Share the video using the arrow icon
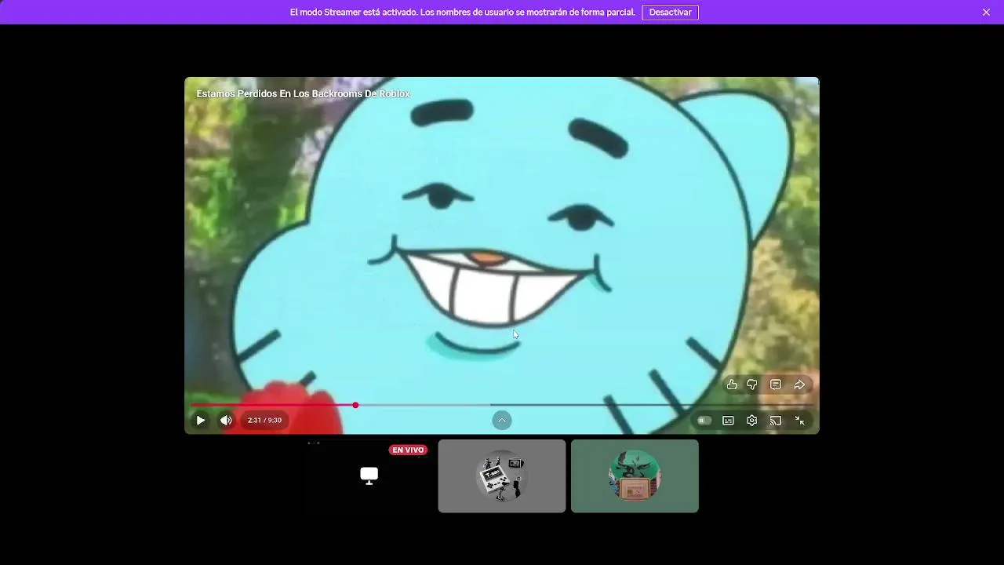 [799, 385]
